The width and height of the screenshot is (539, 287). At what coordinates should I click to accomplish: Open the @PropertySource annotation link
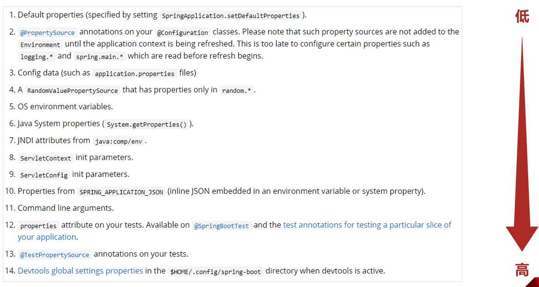[47, 33]
